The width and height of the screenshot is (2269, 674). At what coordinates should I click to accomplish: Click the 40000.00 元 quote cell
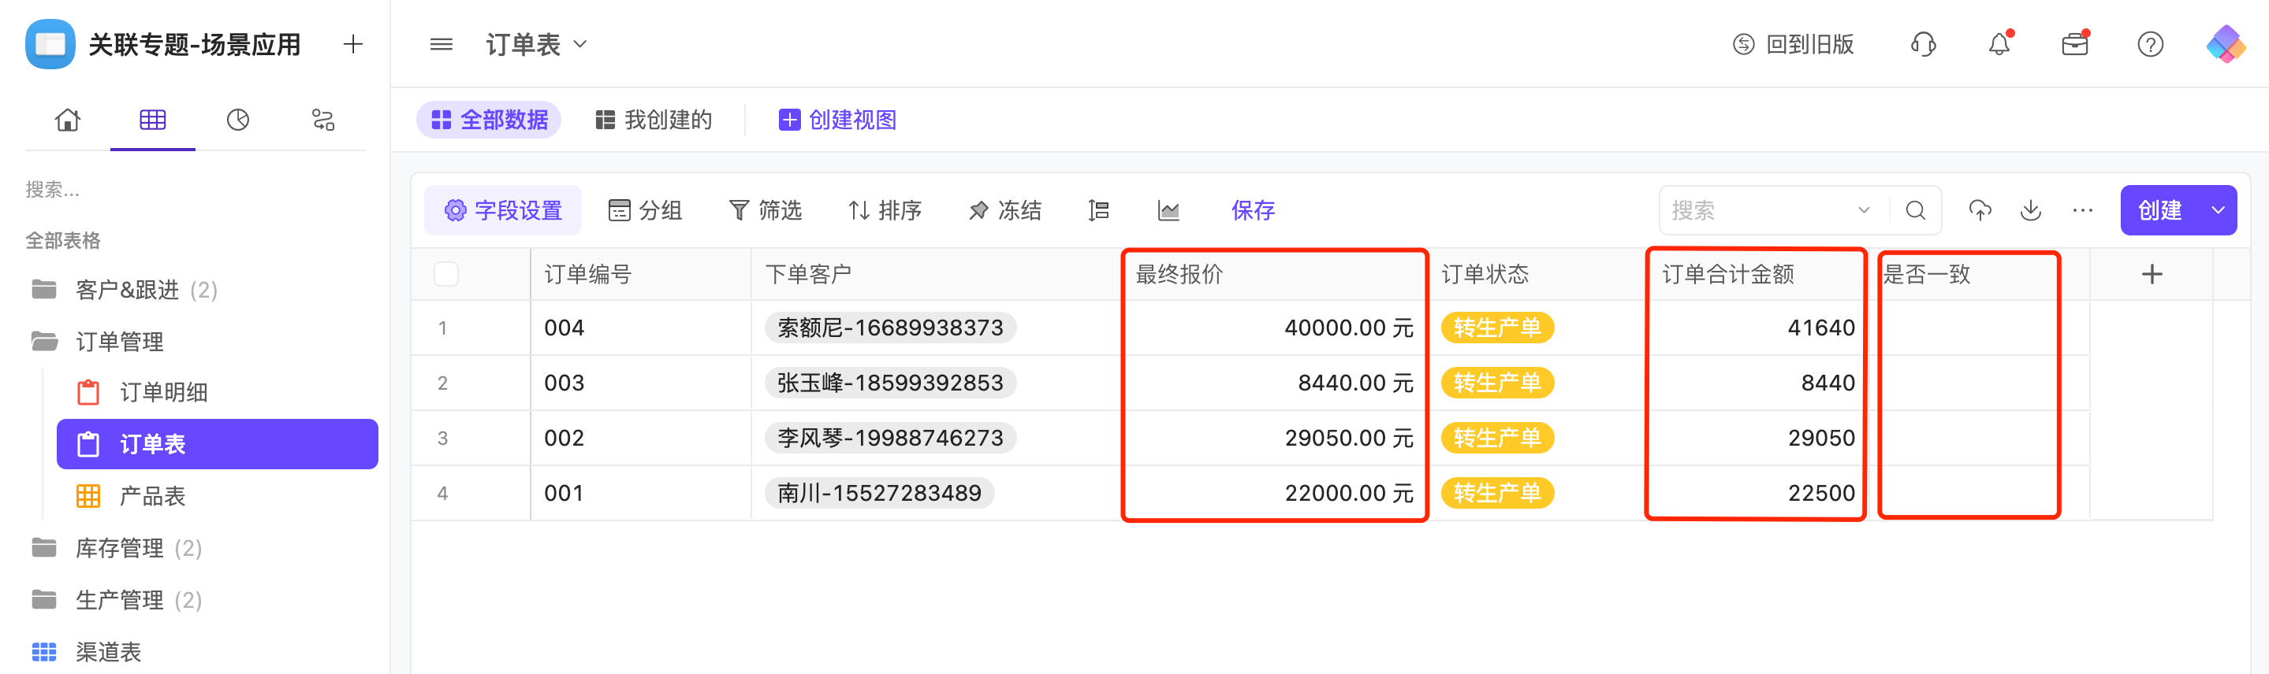(1275, 328)
